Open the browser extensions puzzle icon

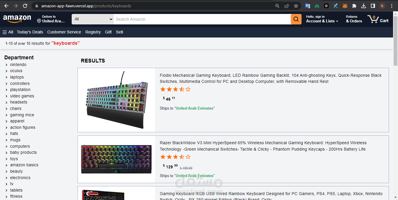pos(354,6)
